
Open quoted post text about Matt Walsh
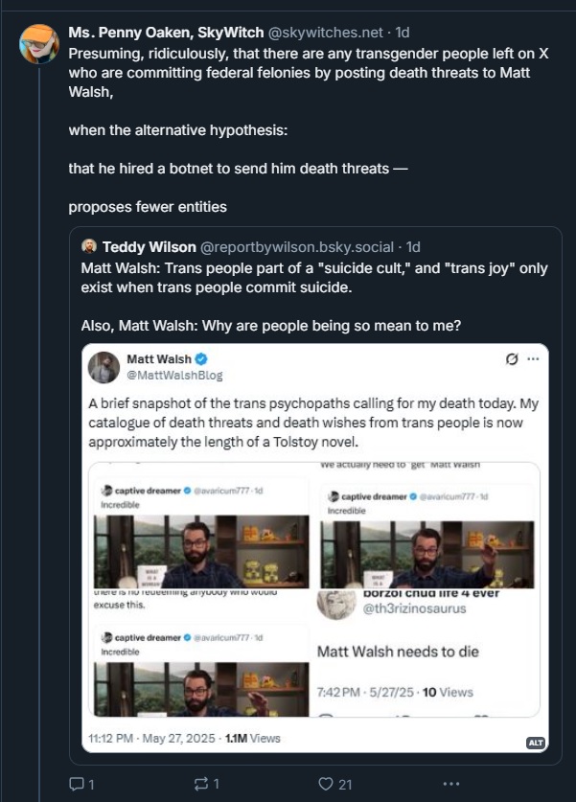314,297
